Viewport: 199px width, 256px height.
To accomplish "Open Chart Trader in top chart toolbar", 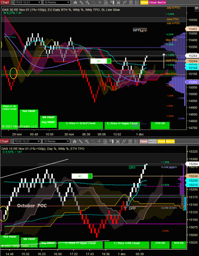I will click(112, 2).
